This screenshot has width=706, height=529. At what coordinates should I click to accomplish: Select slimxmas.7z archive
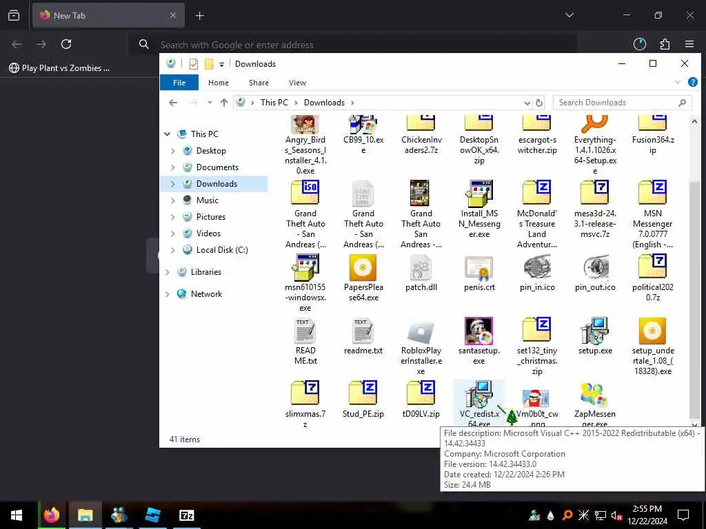[305, 393]
